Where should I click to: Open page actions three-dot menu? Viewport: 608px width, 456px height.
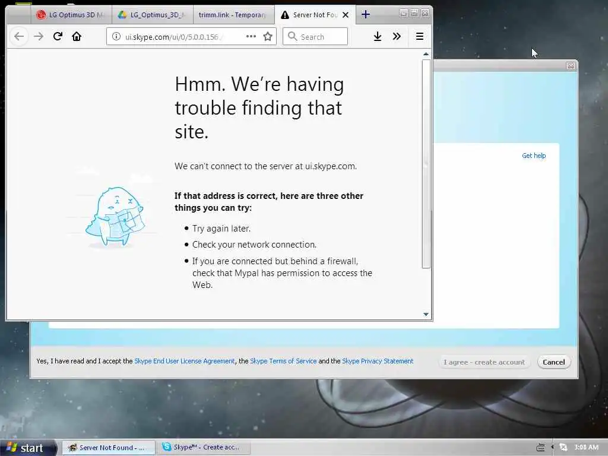251,36
